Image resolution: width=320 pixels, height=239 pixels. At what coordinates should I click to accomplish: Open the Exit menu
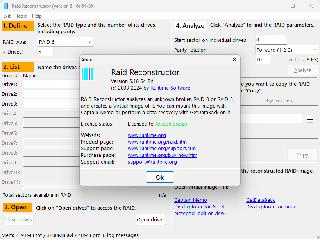pyautogui.click(x=7, y=16)
